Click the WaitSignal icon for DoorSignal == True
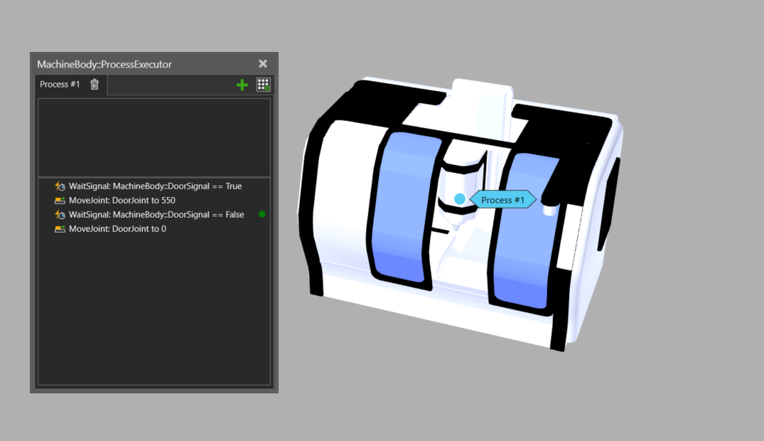 60,186
